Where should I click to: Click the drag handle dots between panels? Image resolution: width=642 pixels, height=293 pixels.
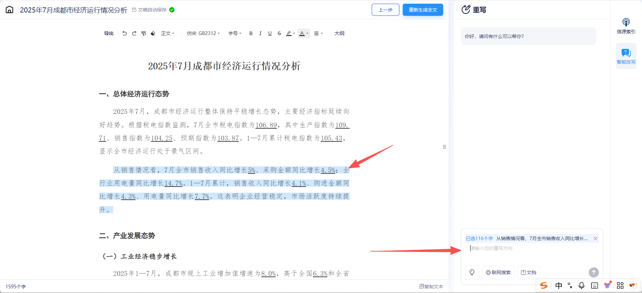point(445,147)
